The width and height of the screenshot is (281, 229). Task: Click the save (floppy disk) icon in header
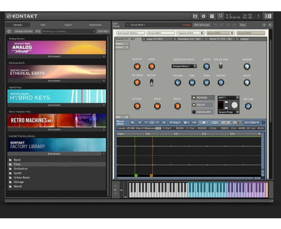click(x=195, y=16)
